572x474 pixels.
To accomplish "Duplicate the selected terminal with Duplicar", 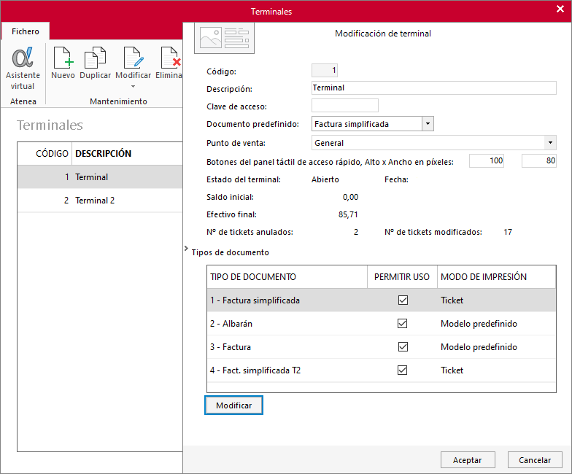I will [95, 63].
